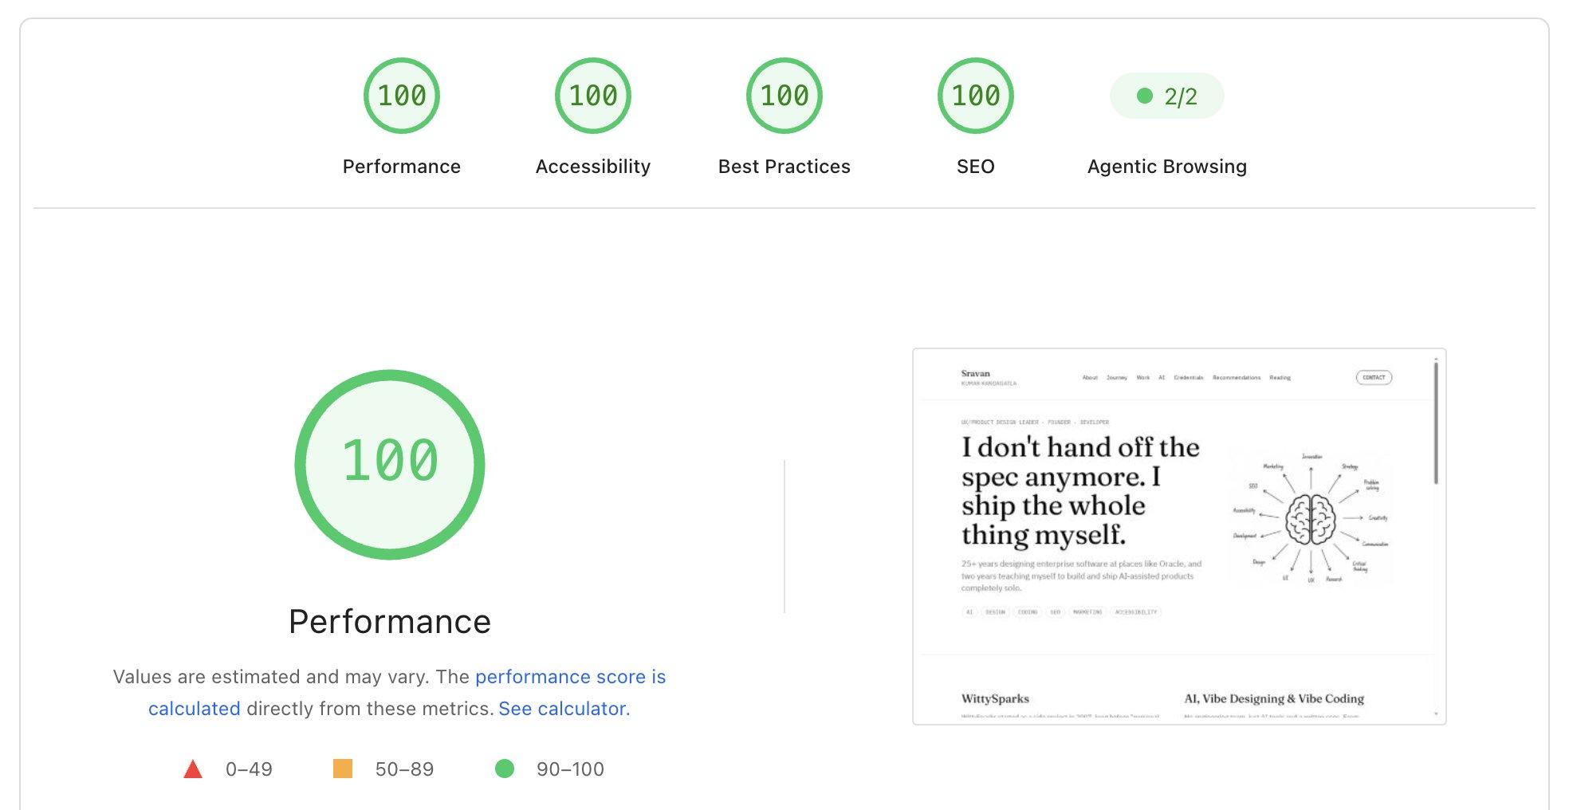Open the Accessibility score gauge
The width and height of the screenshot is (1569, 810).
(593, 96)
